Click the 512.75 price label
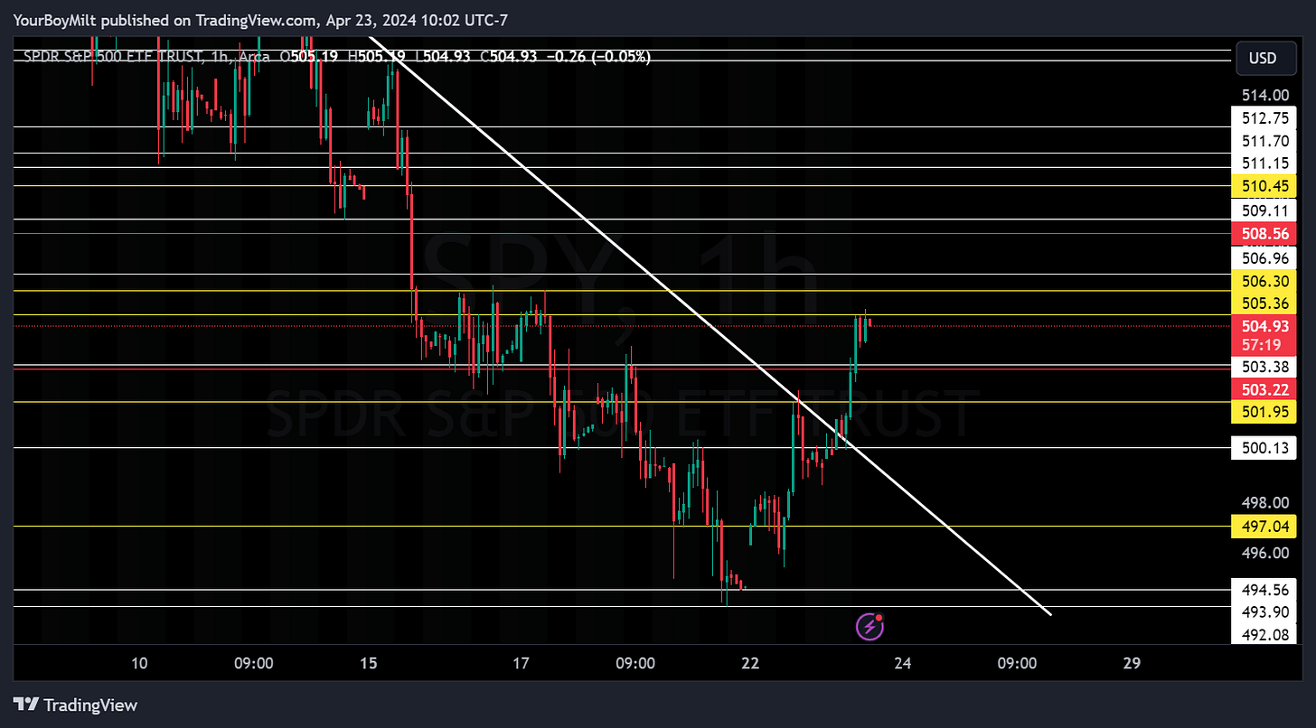Image resolution: width=1316 pixels, height=728 pixels. (1264, 117)
